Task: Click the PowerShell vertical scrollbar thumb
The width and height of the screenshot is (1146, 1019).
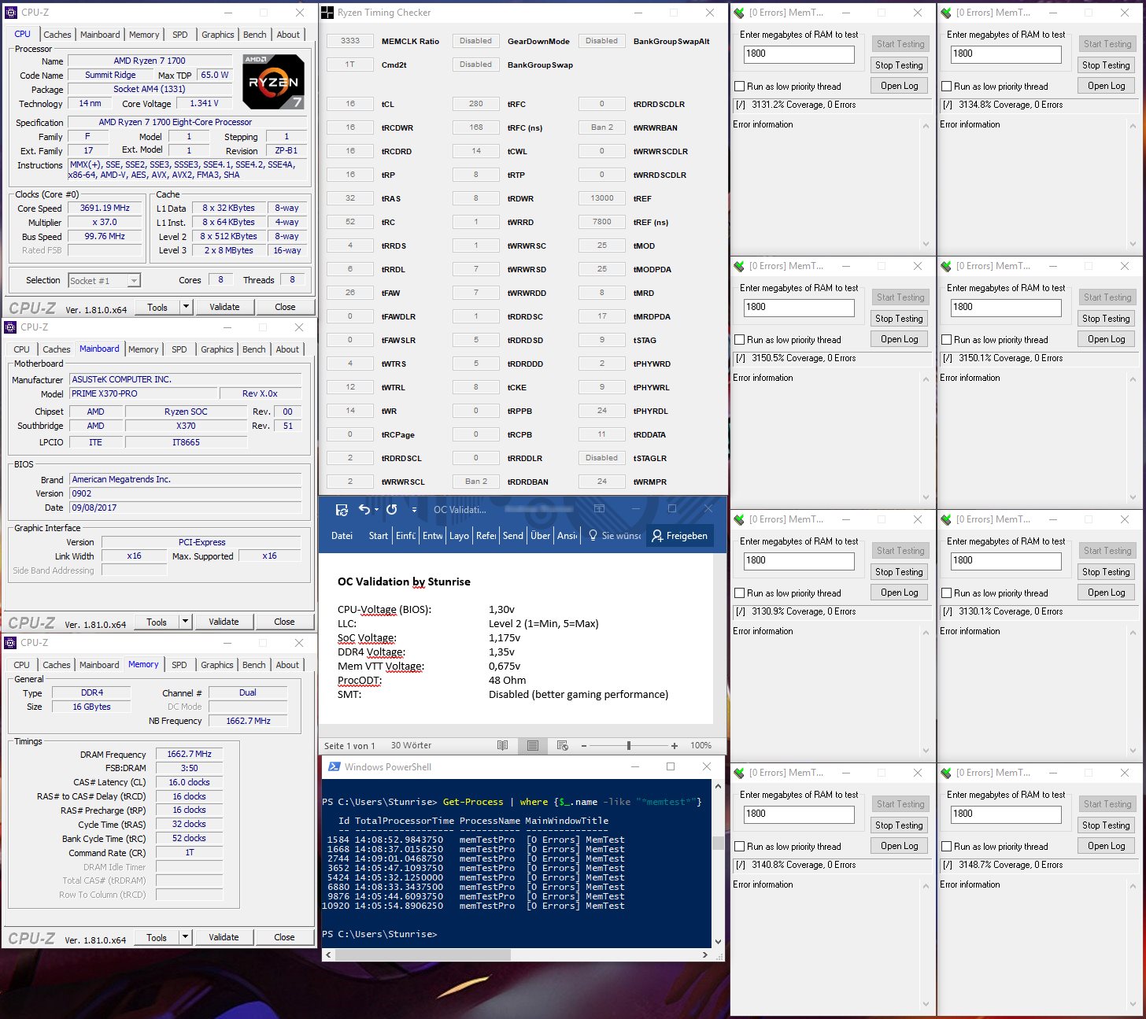Action: (717, 844)
